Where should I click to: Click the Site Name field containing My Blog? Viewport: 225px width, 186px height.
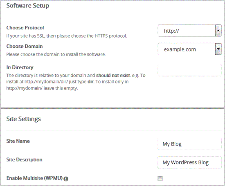coord(189,144)
